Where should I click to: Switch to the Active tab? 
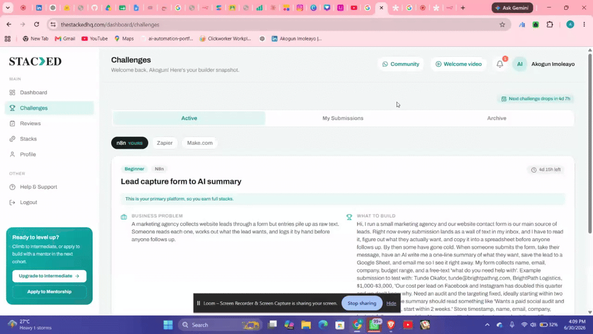coord(189,118)
